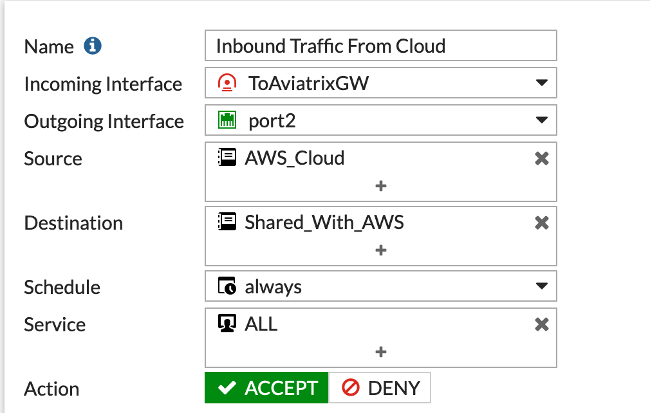Screen dimensions: 650x413
Task: Click the Name text field
Action: (381, 46)
